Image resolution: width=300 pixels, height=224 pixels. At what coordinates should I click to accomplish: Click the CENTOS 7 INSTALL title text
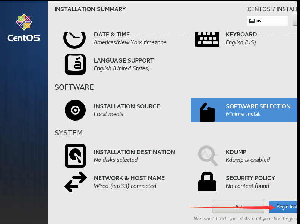pos(272,9)
